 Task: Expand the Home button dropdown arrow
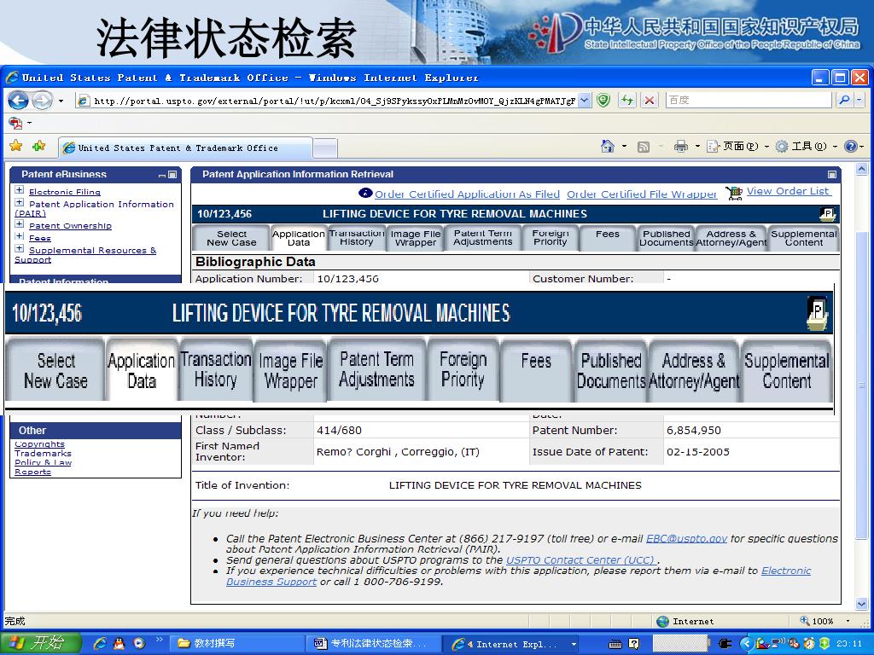tap(624, 147)
